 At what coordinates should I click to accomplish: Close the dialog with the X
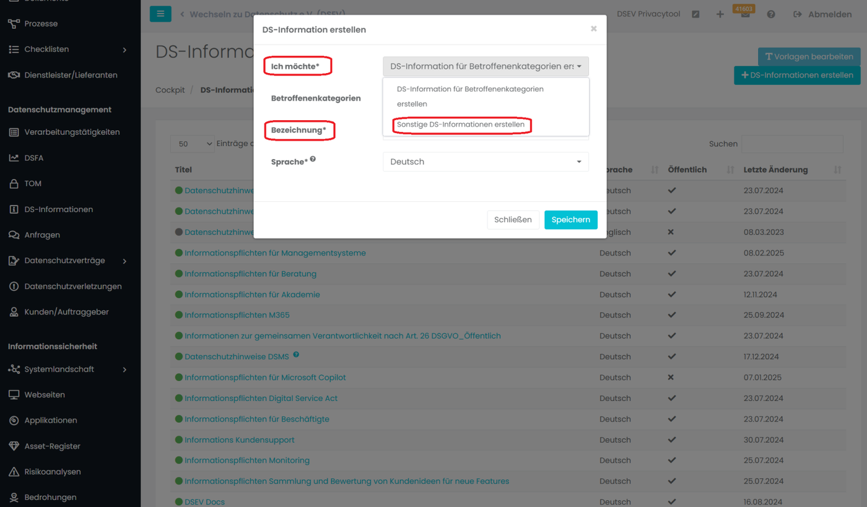click(x=593, y=28)
